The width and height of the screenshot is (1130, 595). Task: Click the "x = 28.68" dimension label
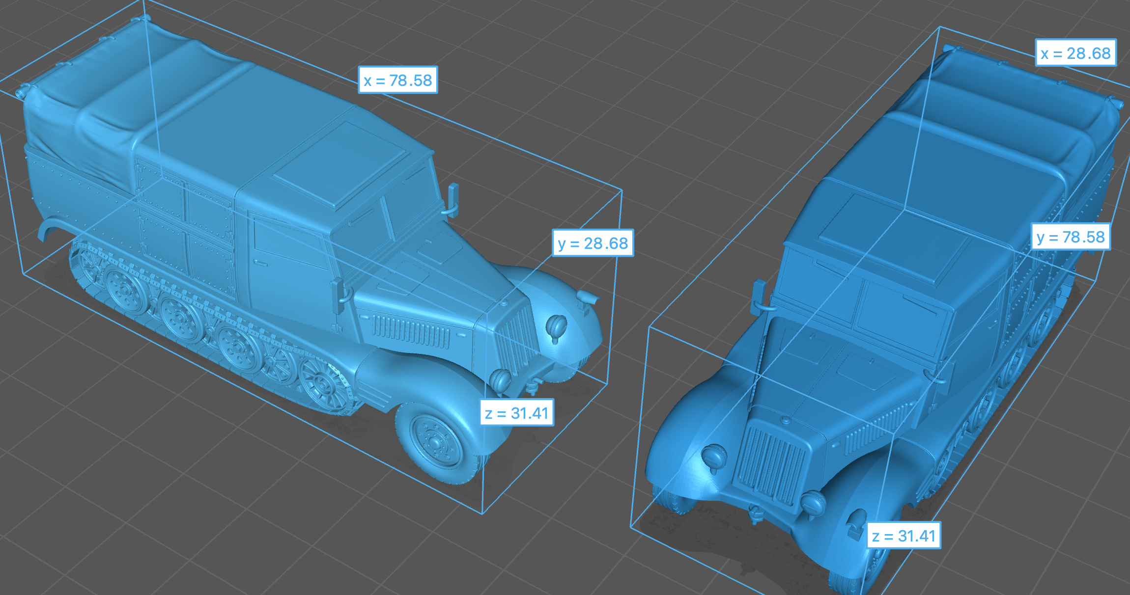[1075, 53]
